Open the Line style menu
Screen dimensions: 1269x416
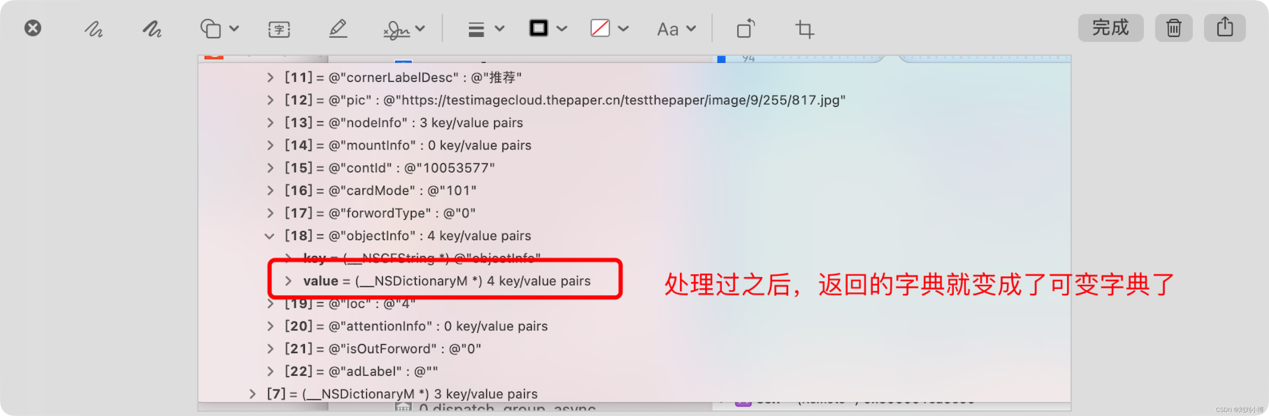(x=476, y=29)
